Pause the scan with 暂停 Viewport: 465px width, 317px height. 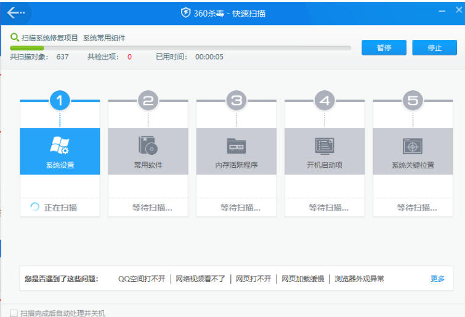384,47
